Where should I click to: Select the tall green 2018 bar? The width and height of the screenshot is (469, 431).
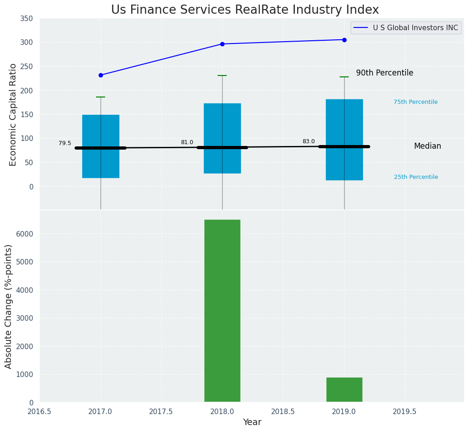222,311
